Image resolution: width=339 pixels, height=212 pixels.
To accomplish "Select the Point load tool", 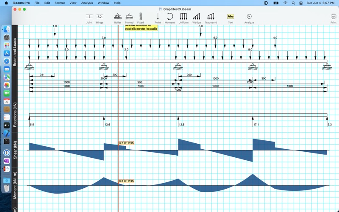I will [158, 18].
